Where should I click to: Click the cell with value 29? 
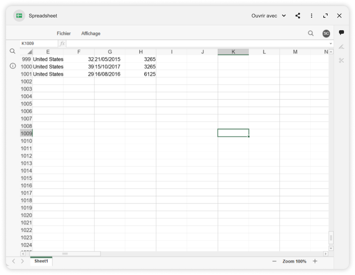[x=79, y=74]
